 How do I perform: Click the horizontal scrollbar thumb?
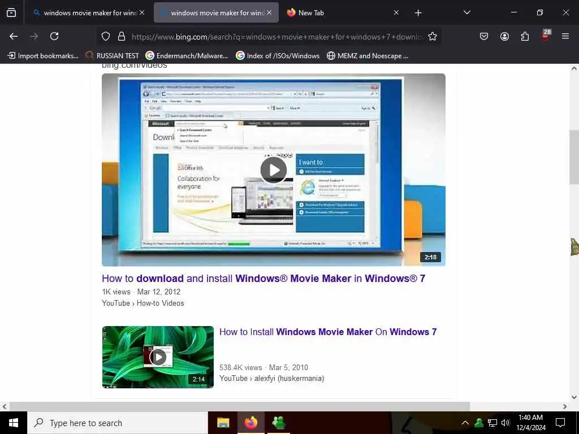point(239,406)
